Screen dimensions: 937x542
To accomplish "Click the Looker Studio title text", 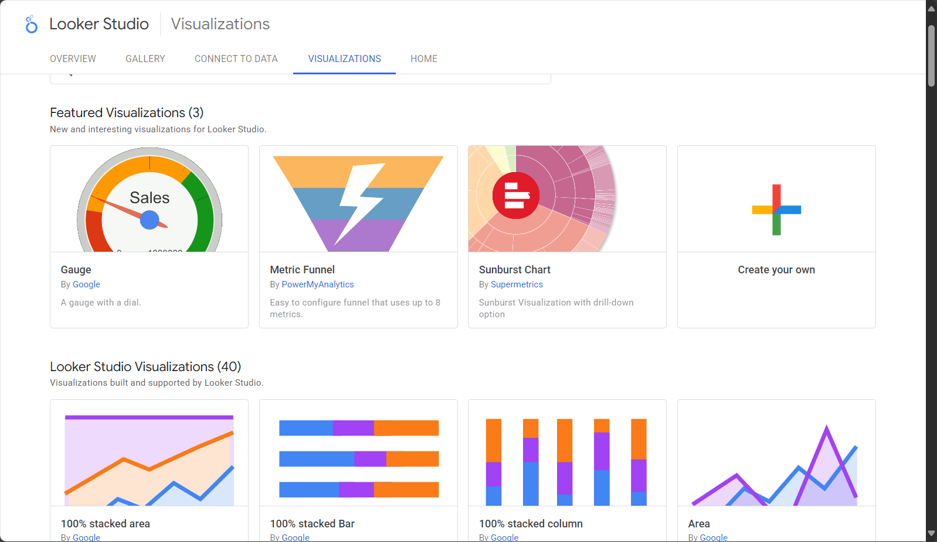I will pos(99,24).
